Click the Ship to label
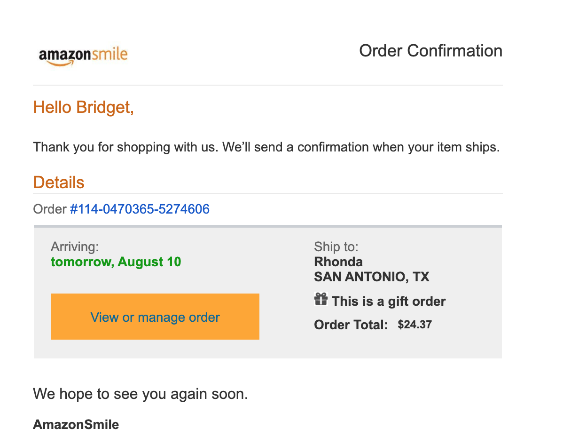This screenshot has height=445, width=563. (x=336, y=246)
